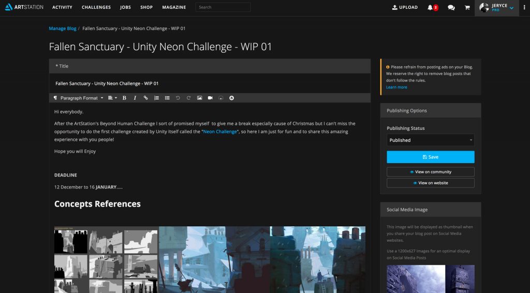Click the DEADLINE bold text
The image size is (530, 293).
click(x=66, y=175)
